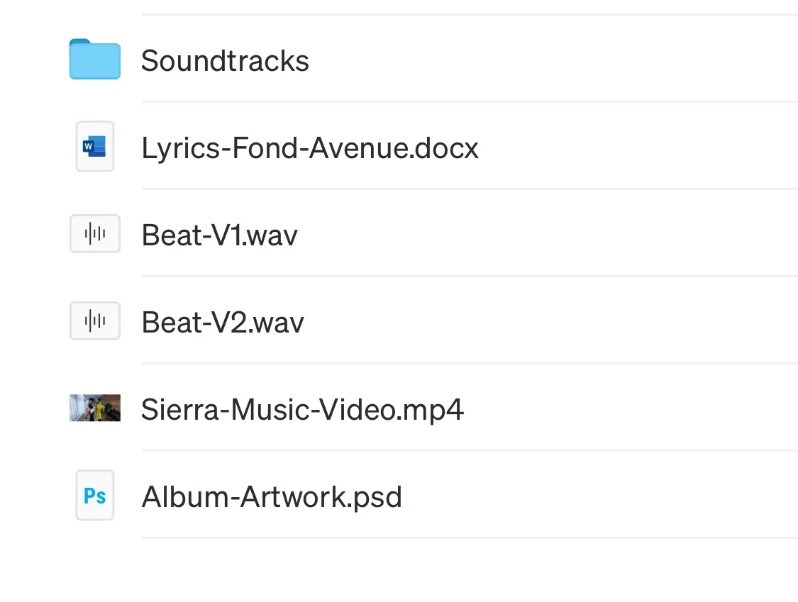
Task: Click the empty space below the file list
Action: 399,570
